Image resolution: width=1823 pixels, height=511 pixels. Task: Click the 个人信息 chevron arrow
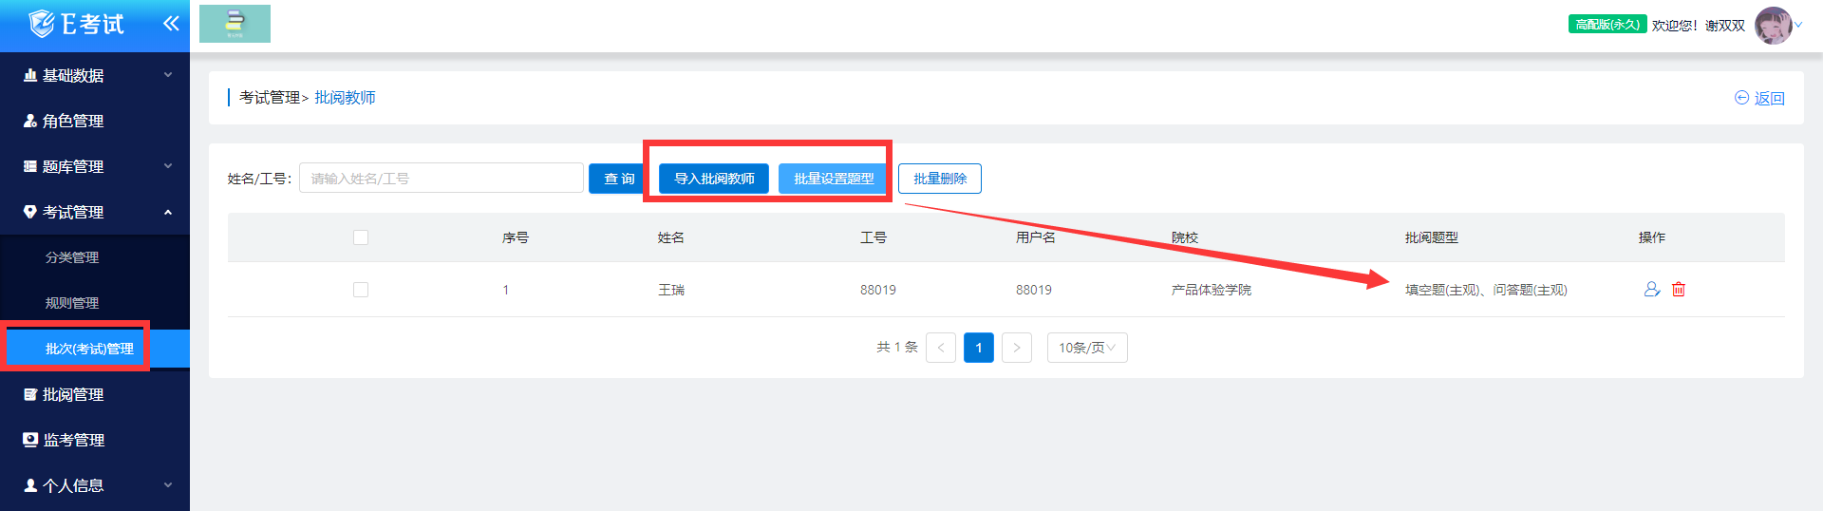click(168, 485)
